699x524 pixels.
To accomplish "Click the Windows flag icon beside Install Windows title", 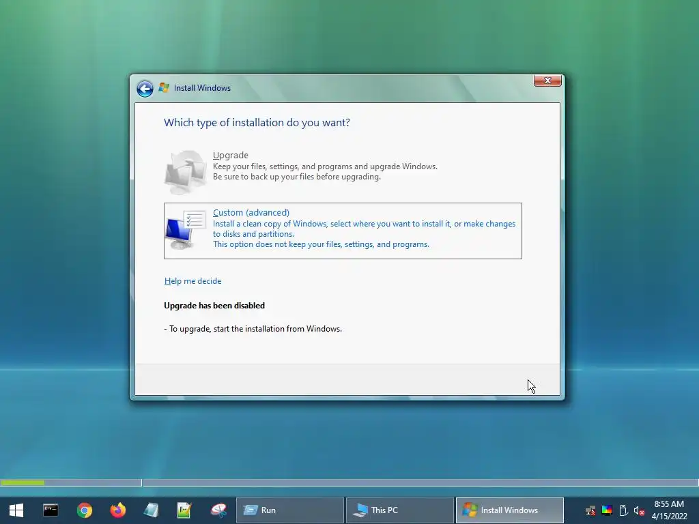I will coord(164,88).
